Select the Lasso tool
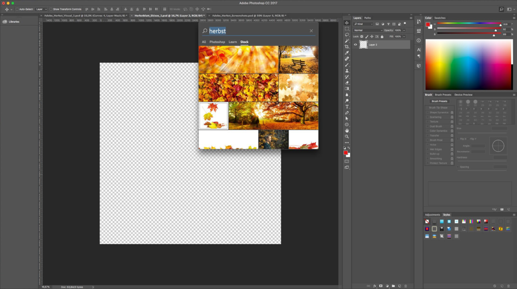 tap(347, 35)
